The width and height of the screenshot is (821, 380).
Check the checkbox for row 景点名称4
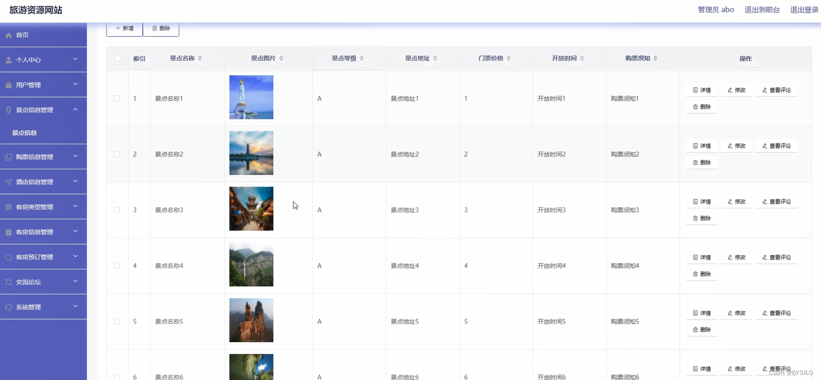click(117, 266)
